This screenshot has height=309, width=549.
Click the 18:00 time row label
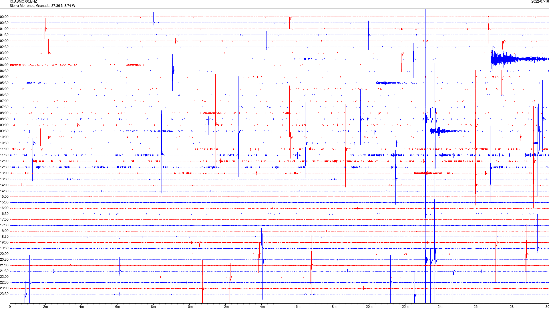4,231
